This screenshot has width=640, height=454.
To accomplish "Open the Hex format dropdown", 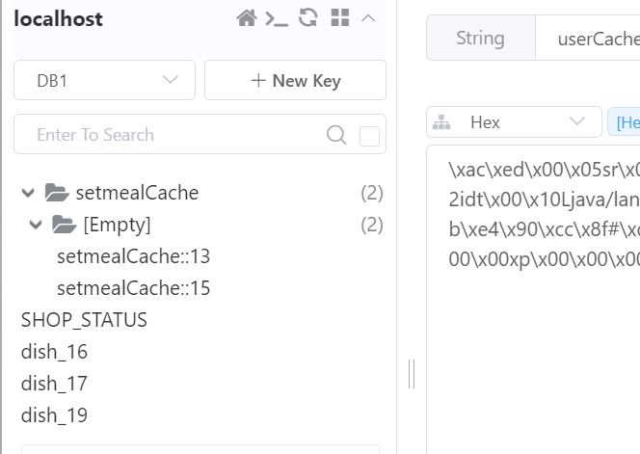I will 514,122.
